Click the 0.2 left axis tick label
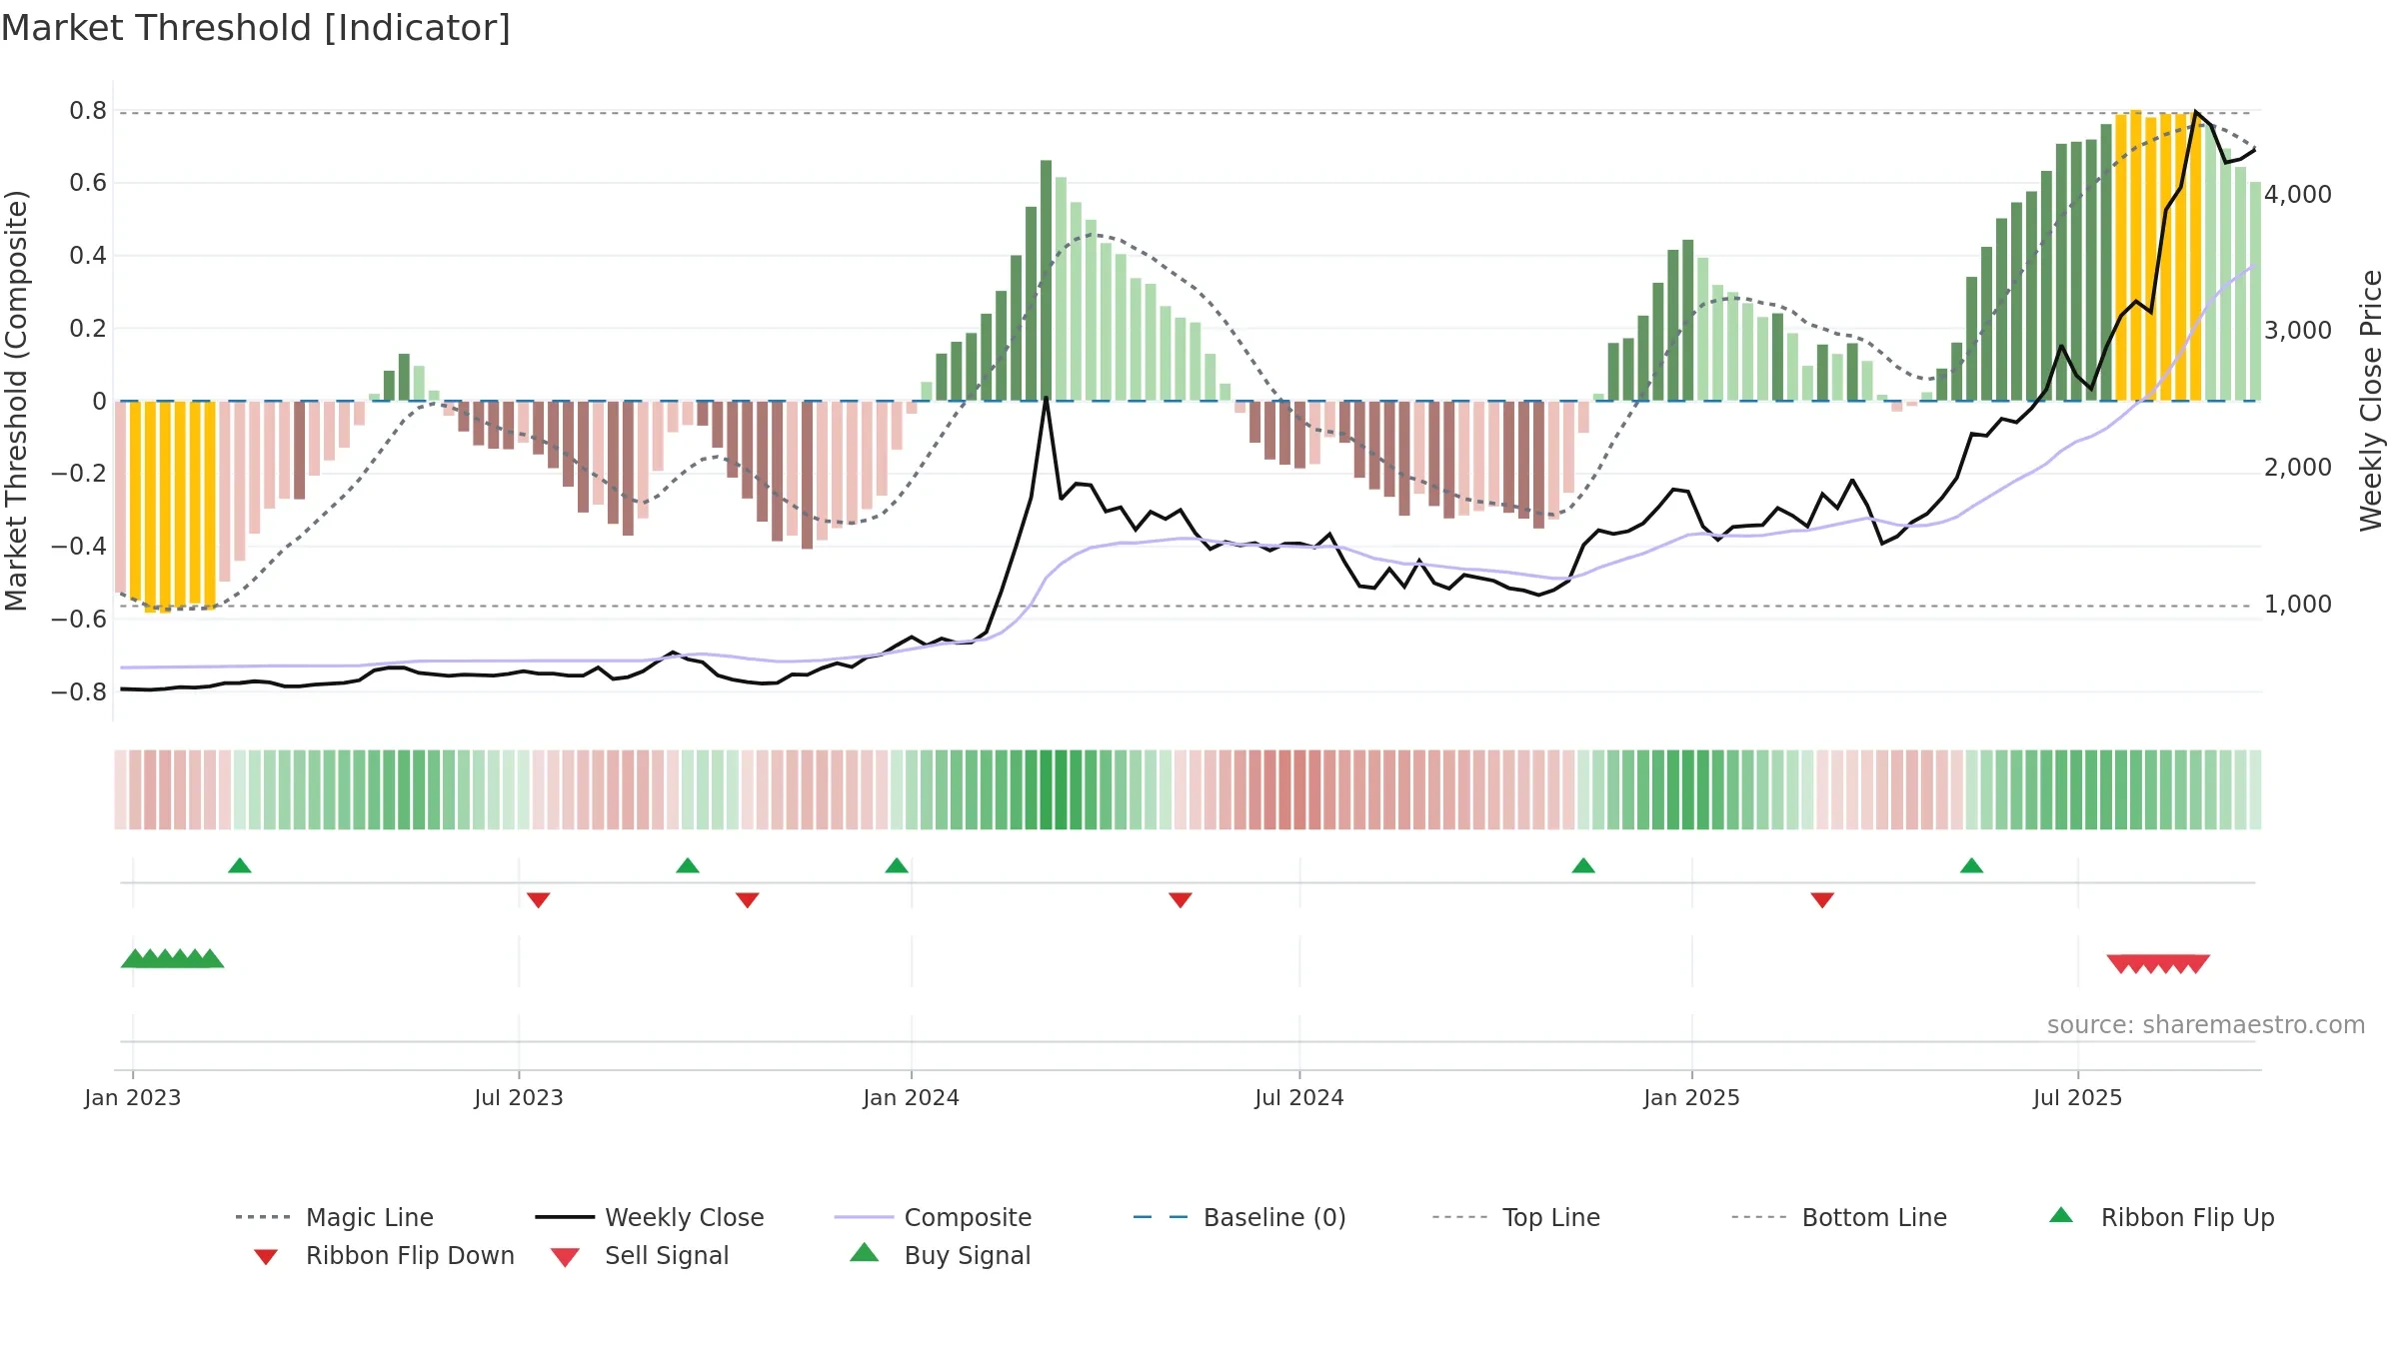This screenshot has height=1349, width=2399. (88, 329)
